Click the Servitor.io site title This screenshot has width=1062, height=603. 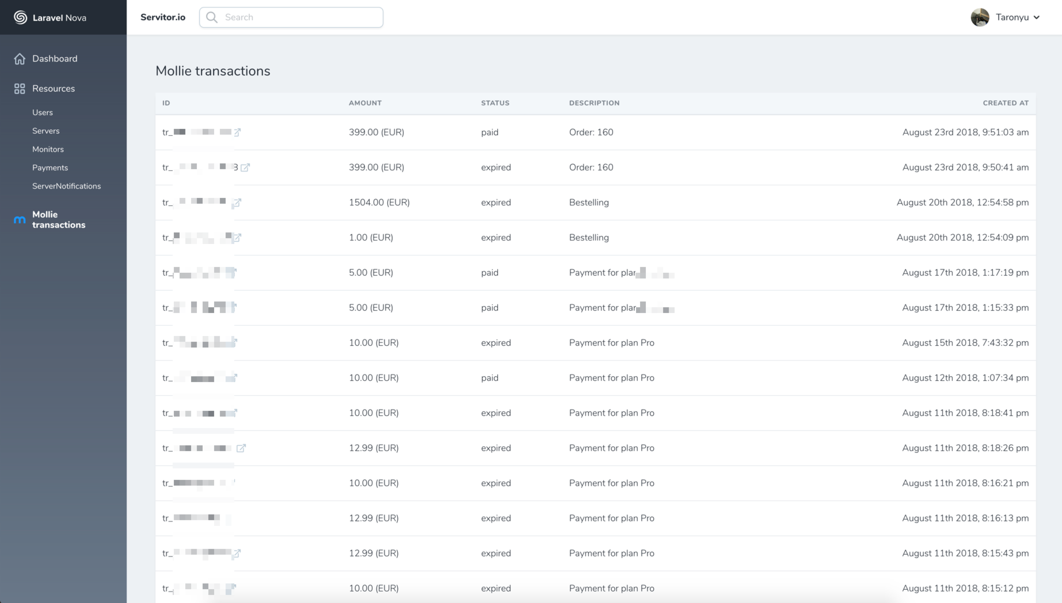click(163, 17)
